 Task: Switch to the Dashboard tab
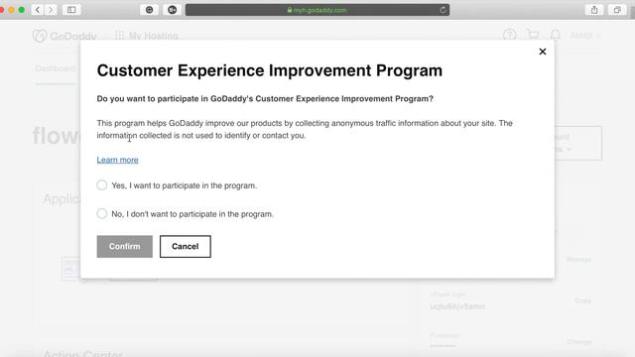click(56, 68)
